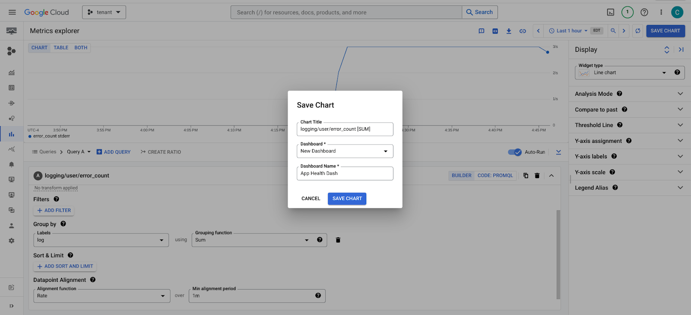Focus the resources search bar

coord(346,12)
